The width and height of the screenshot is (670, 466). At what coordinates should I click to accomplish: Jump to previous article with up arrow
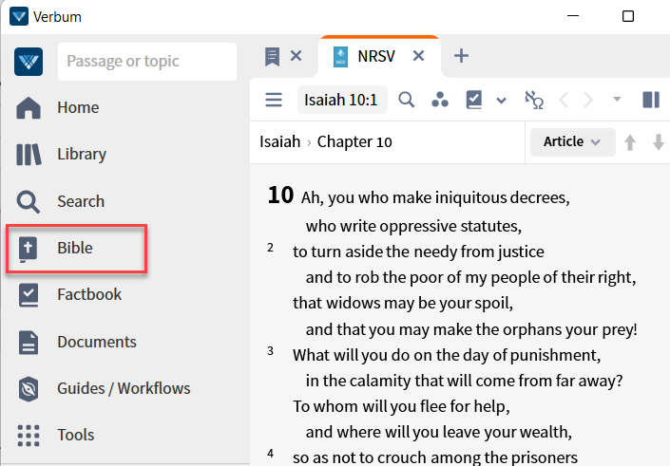tap(630, 142)
